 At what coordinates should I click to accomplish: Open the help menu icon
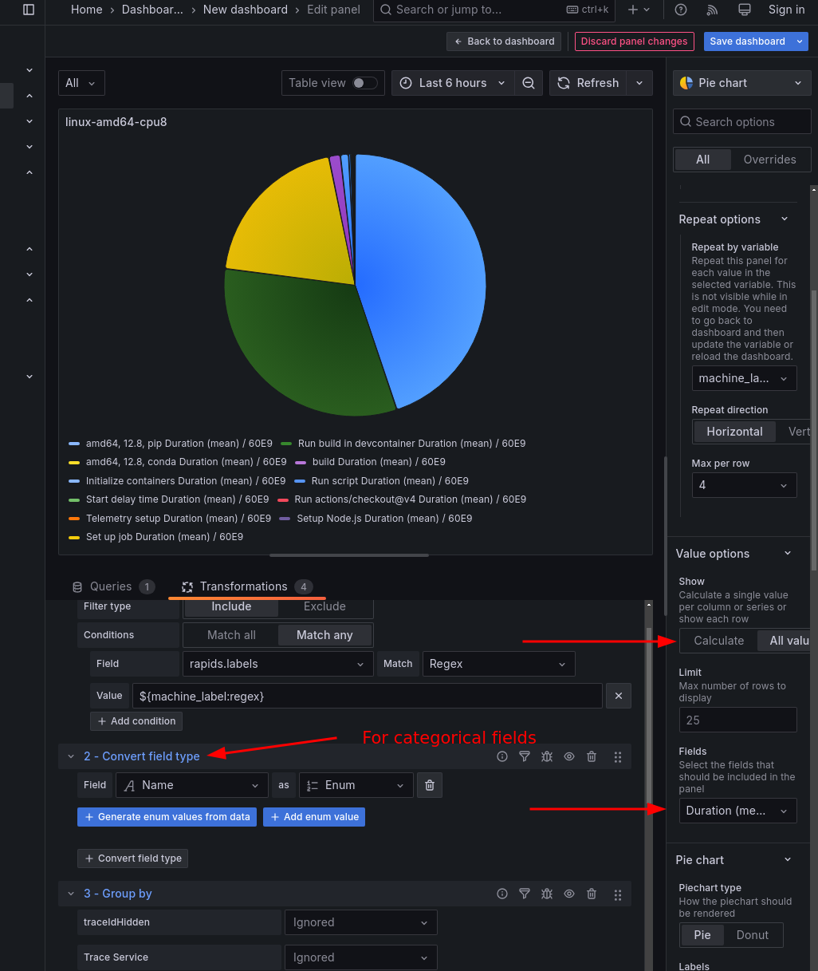680,10
